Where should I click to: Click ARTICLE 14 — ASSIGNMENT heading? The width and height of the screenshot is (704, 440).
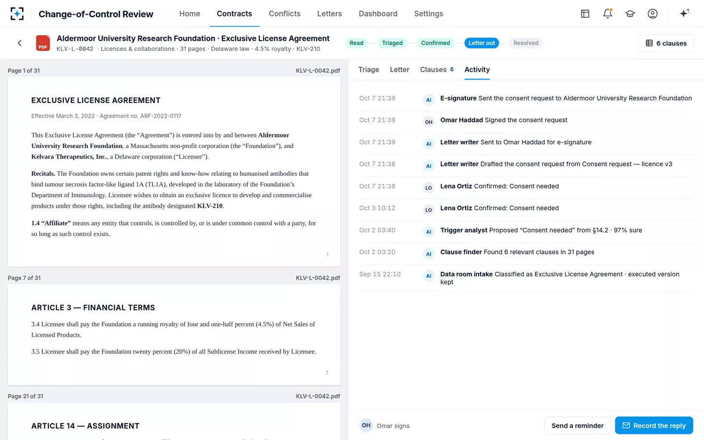(85, 426)
